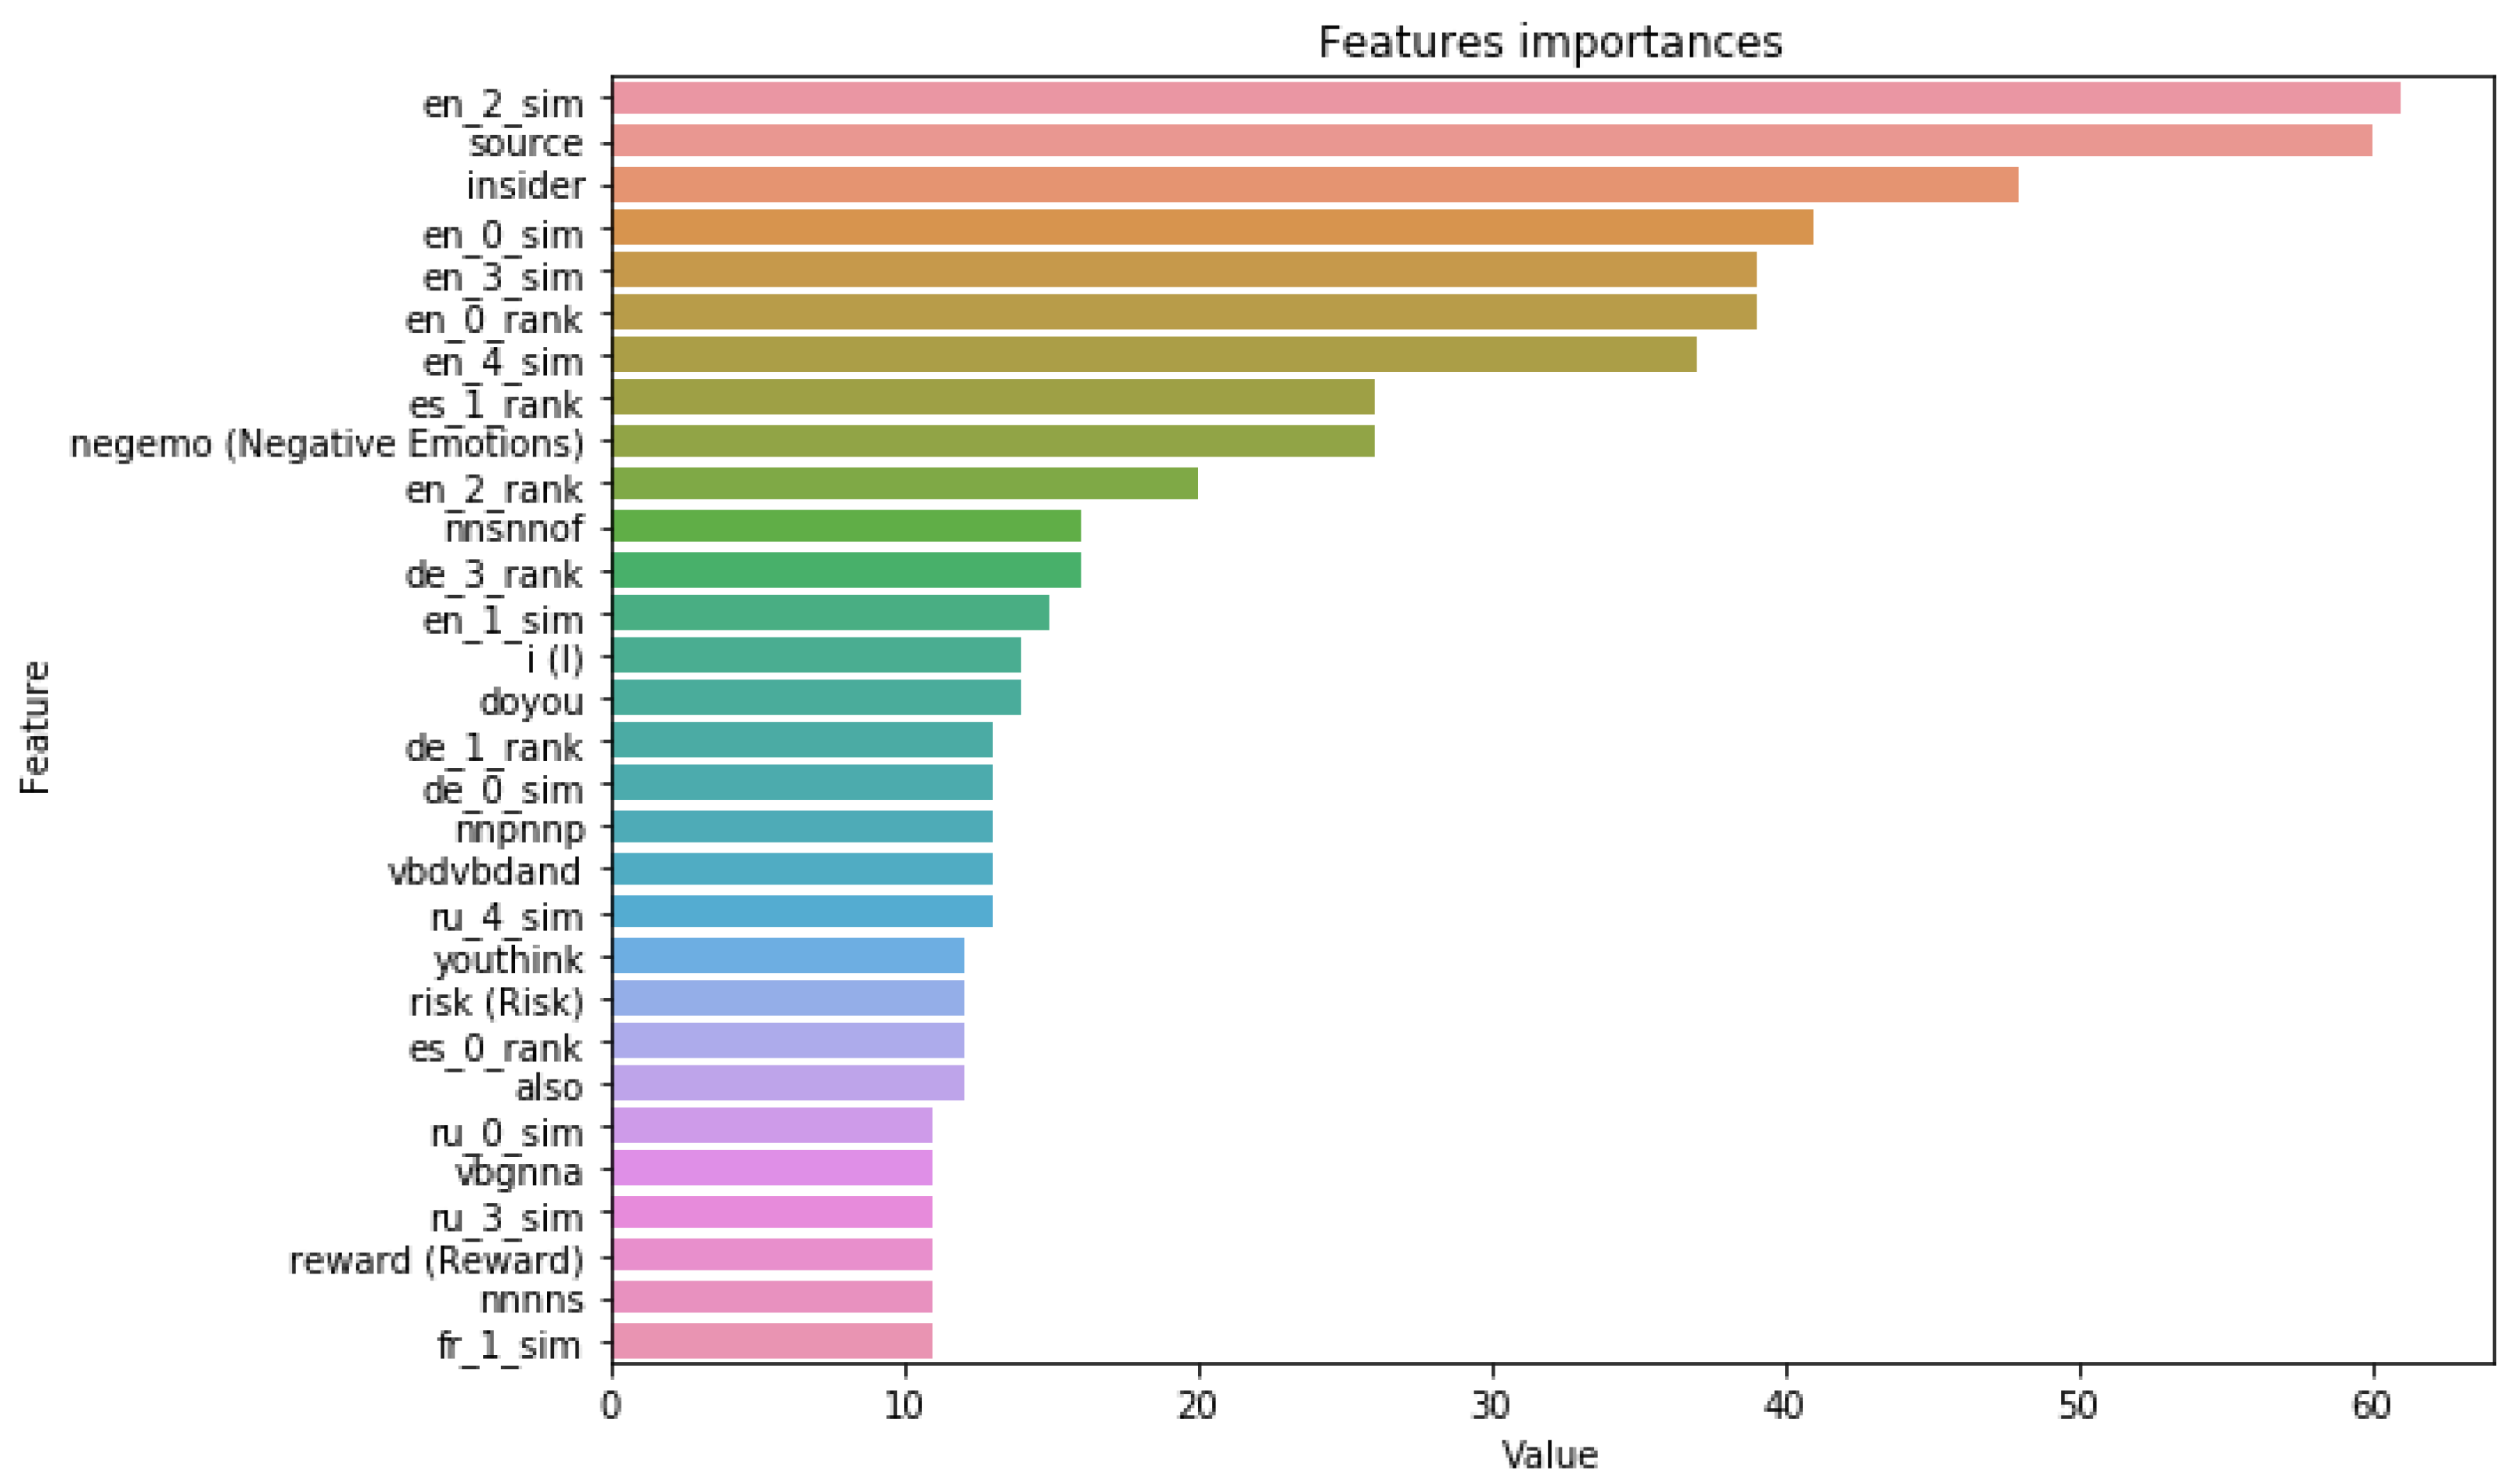Click the blue youthink bar

[x=789, y=956]
